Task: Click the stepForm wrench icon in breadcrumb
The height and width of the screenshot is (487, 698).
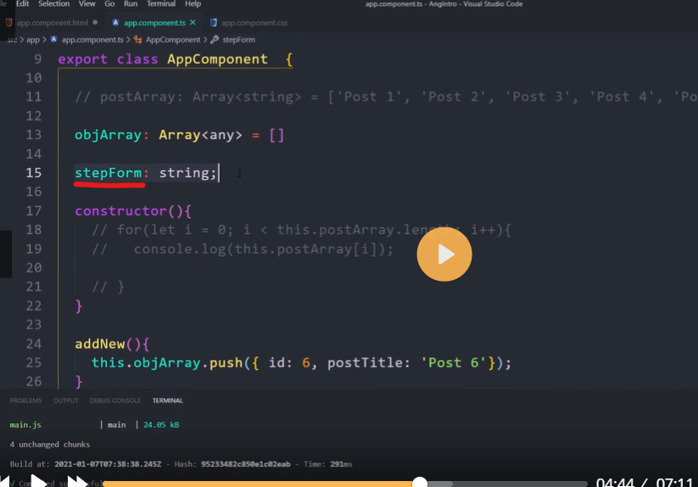Action: [215, 39]
